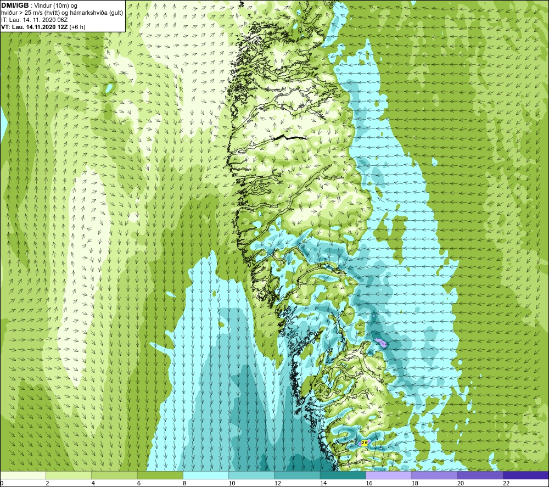Click the pale yellow 0–2 m/s legend swatch

pyautogui.click(x=23, y=475)
